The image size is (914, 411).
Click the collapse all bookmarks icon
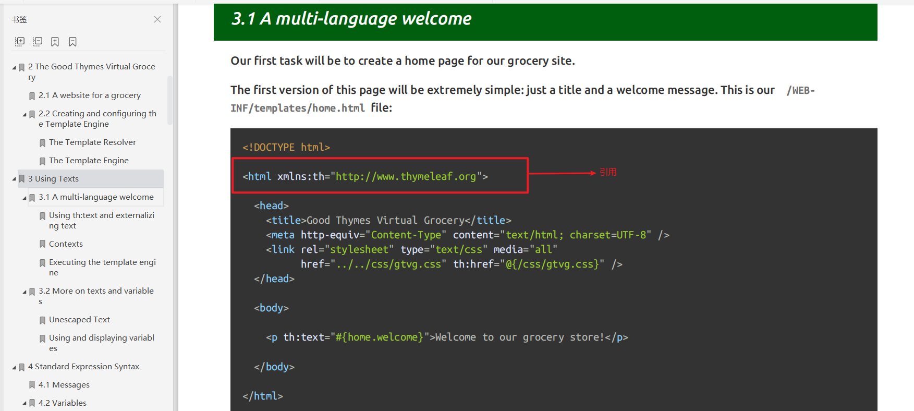[x=38, y=42]
